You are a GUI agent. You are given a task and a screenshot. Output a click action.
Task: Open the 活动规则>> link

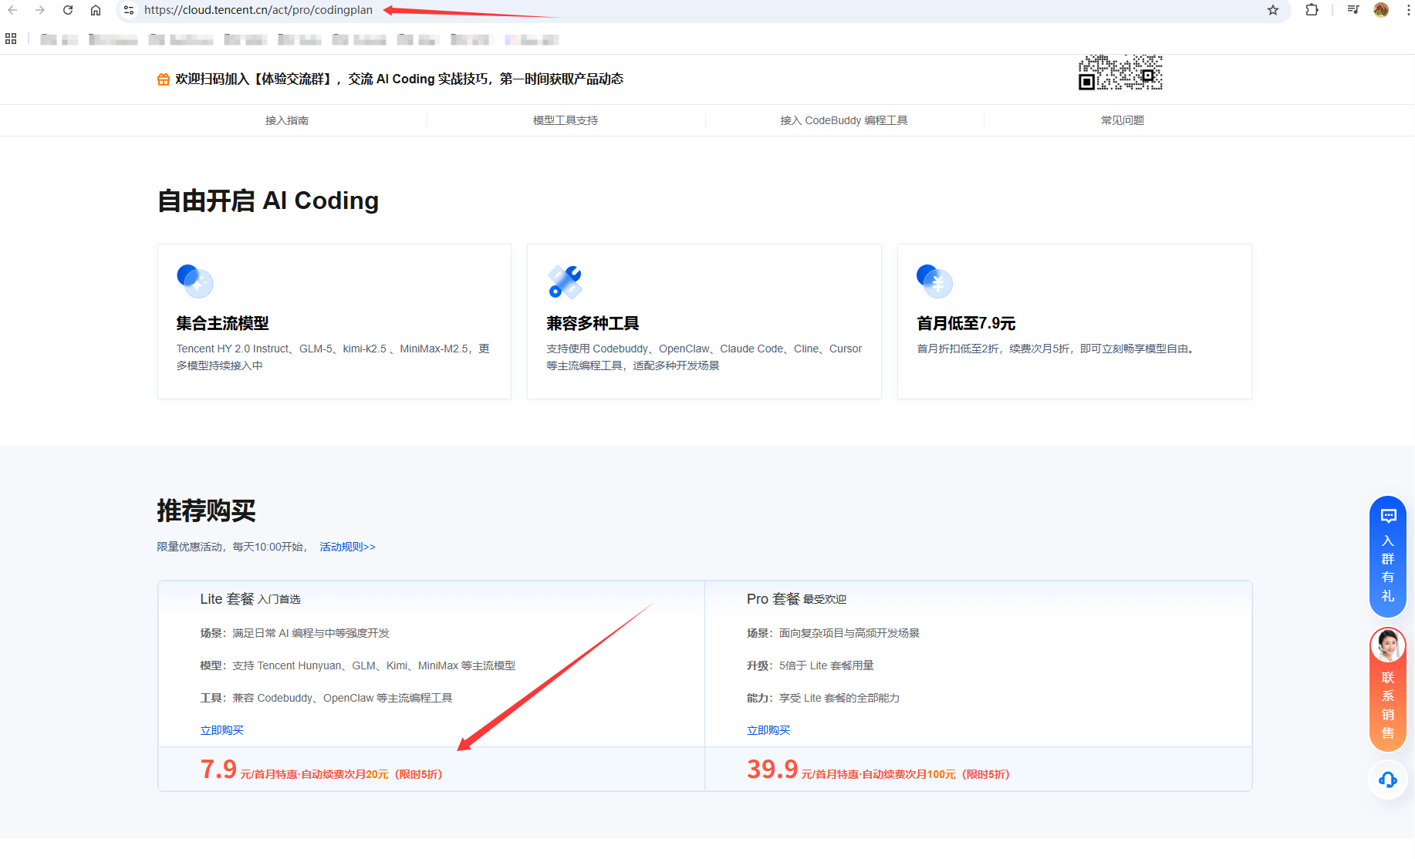[x=347, y=547]
